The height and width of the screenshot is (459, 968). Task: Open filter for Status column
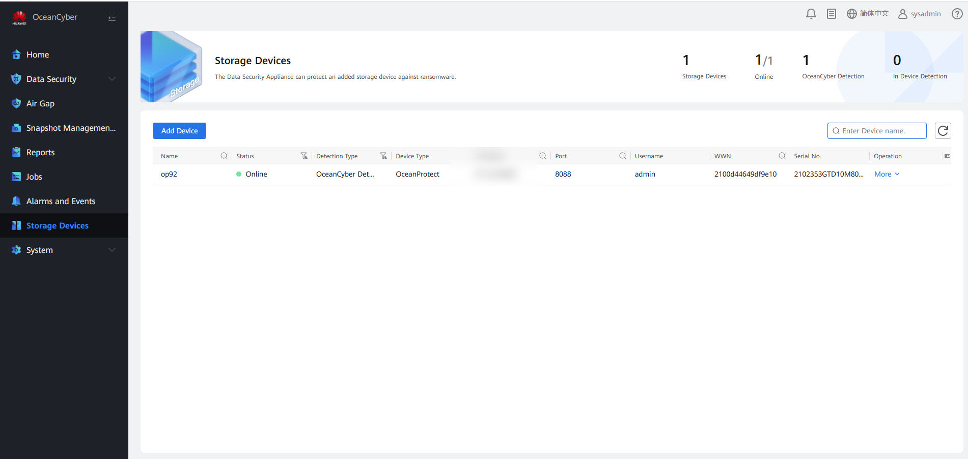[x=304, y=156]
